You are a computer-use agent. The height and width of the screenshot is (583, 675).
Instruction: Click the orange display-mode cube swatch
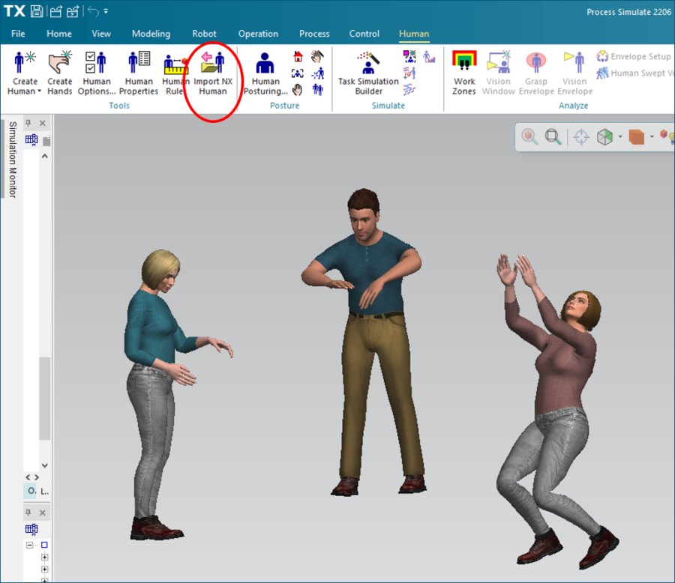click(637, 136)
